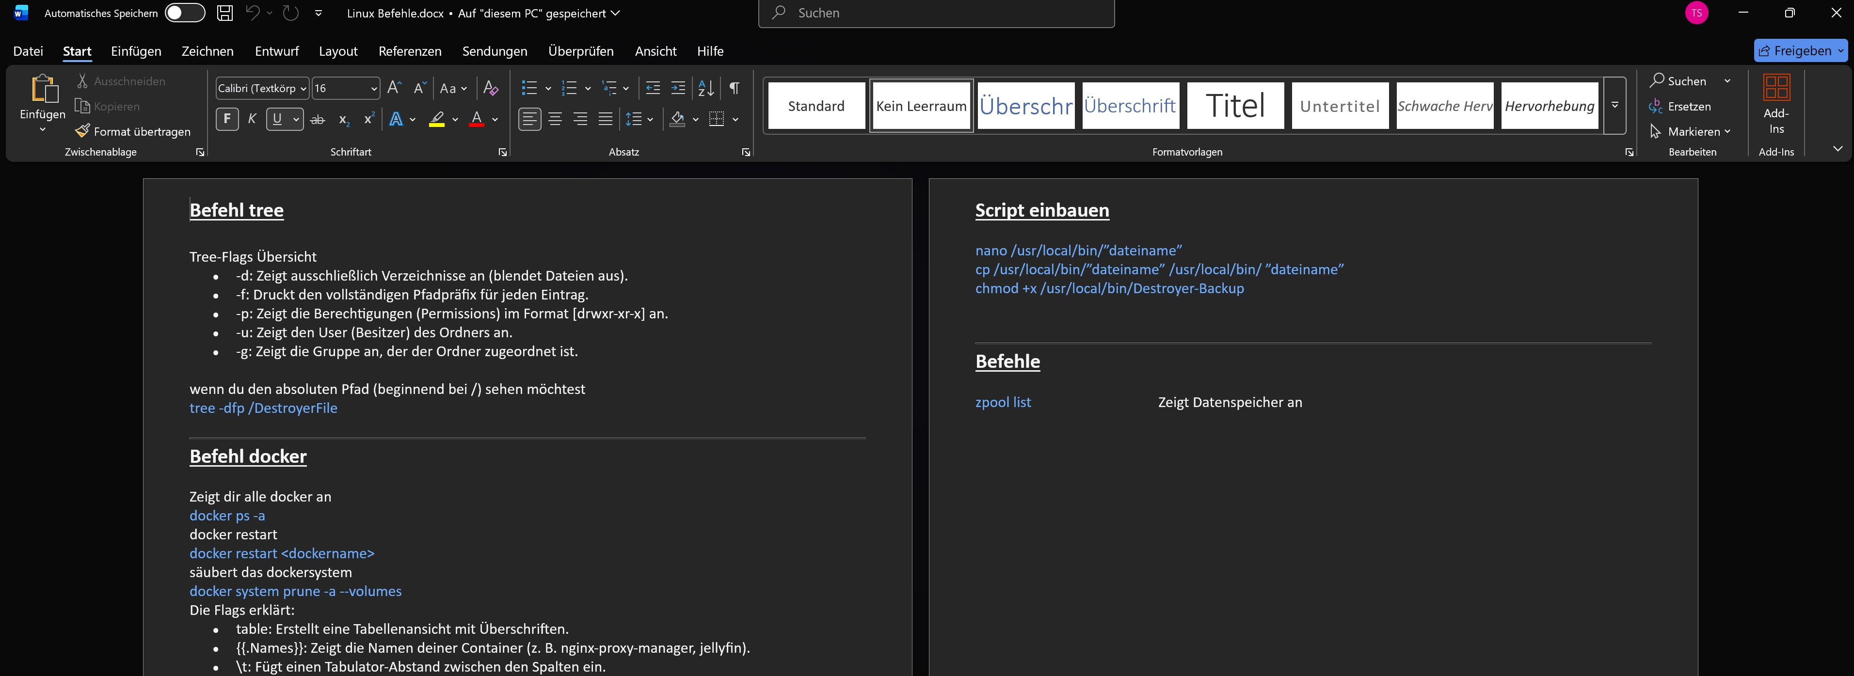
Task: Apply the Standard style
Action: [816, 106]
